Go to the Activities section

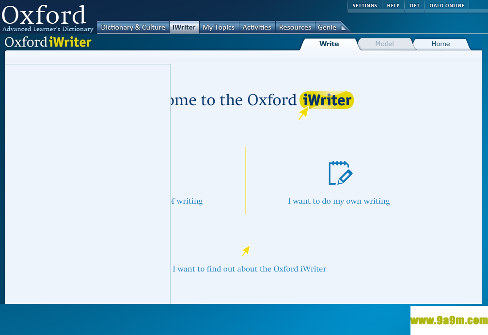[256, 28]
